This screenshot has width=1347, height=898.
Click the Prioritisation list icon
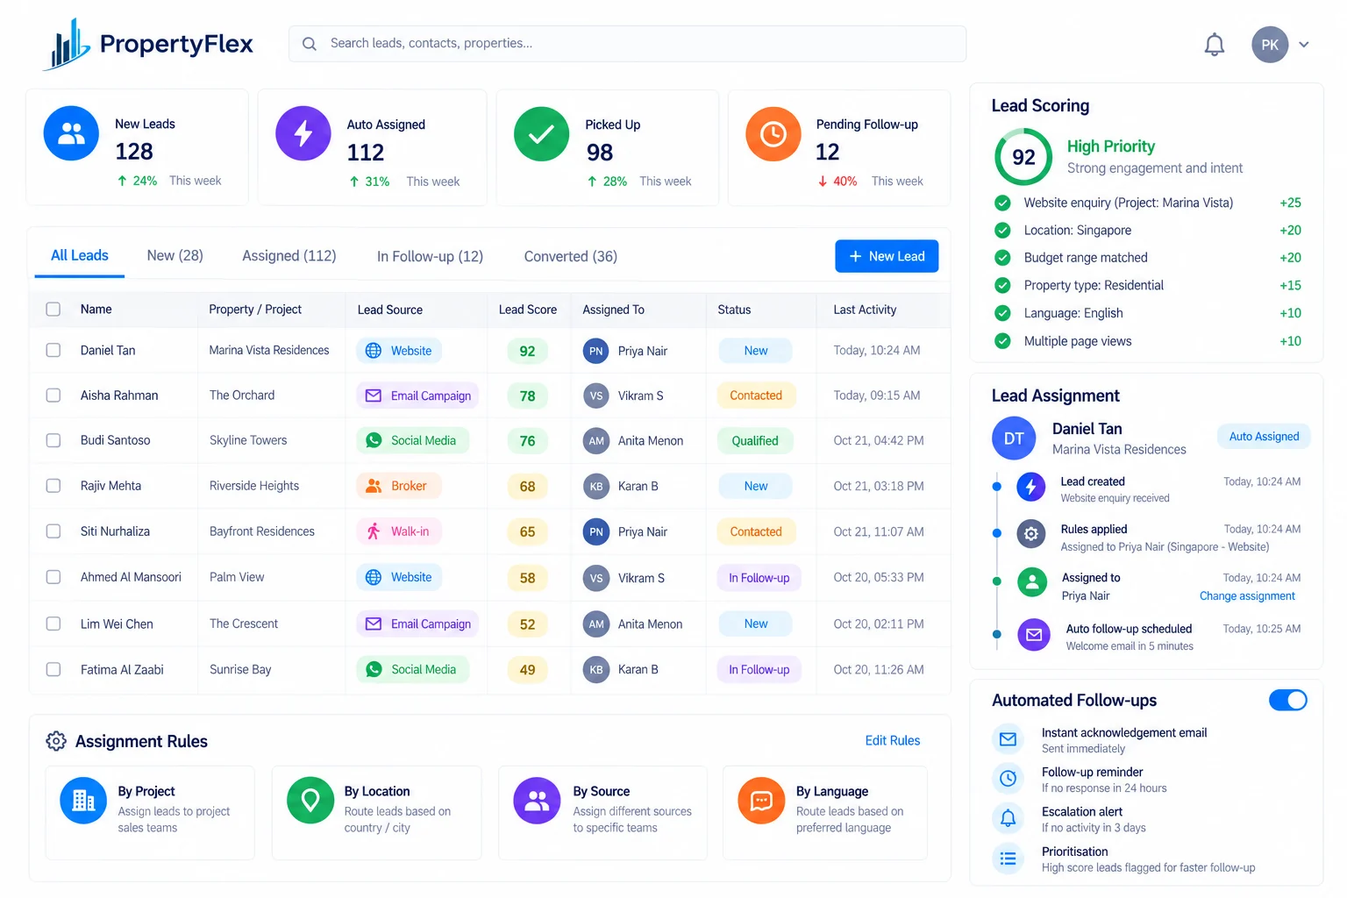click(1008, 859)
